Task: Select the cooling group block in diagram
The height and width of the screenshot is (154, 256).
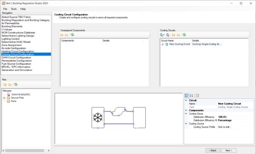Action: coord(139,117)
